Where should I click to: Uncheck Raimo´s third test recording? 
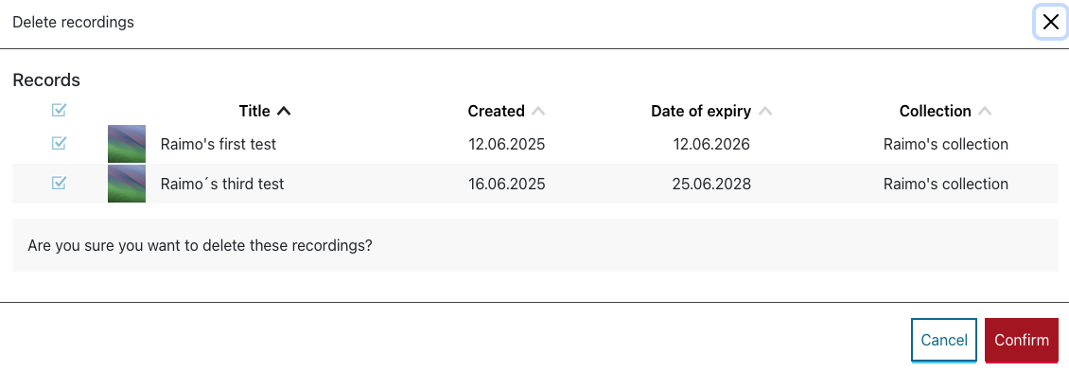tap(60, 183)
